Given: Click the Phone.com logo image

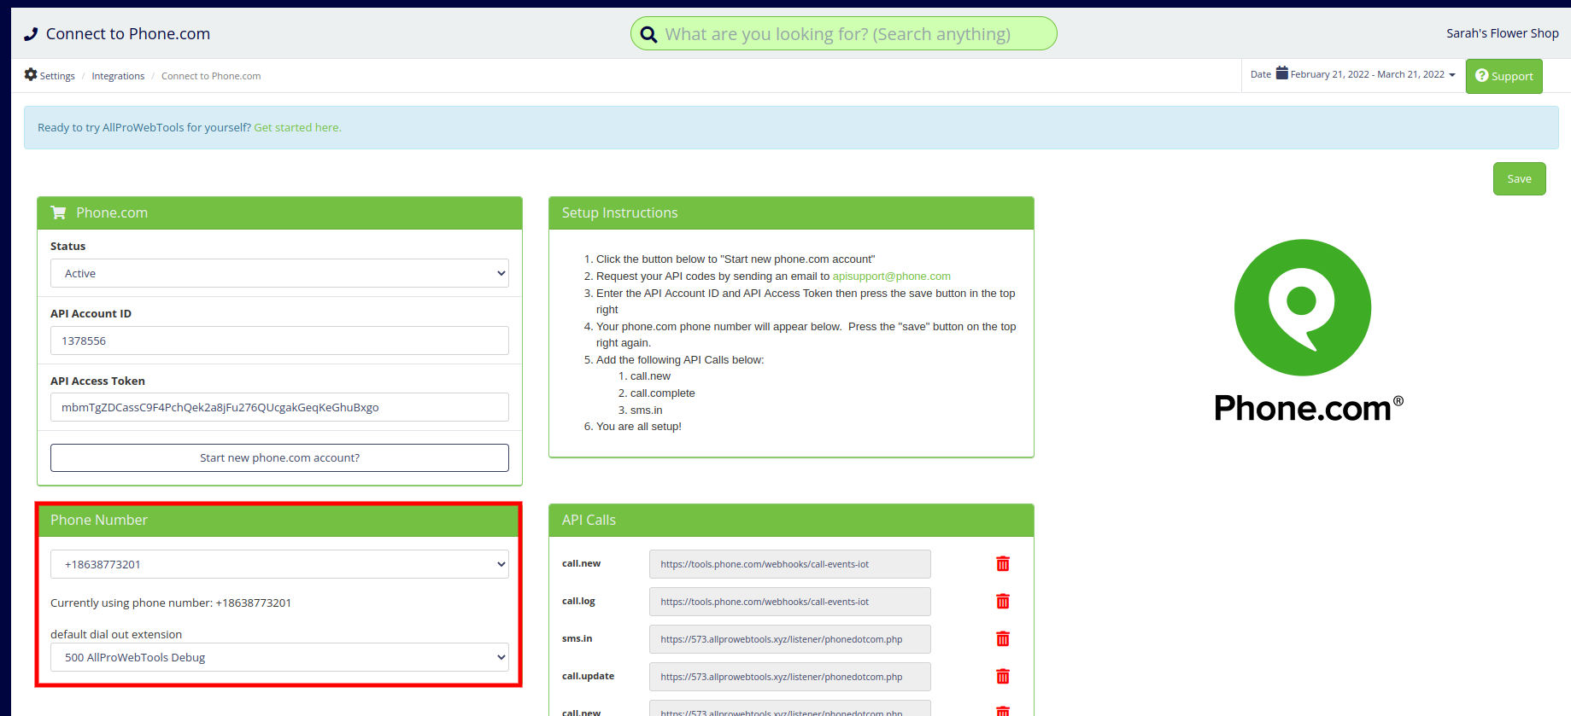Looking at the screenshot, I should point(1307,330).
